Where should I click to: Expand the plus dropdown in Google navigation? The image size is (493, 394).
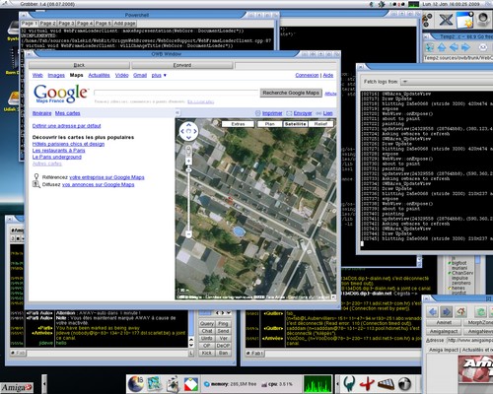pyautogui.click(x=159, y=75)
